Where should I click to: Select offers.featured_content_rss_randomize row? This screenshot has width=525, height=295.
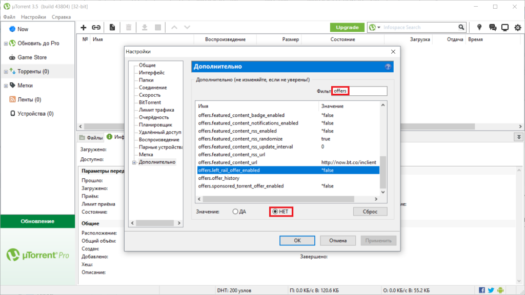coord(288,139)
